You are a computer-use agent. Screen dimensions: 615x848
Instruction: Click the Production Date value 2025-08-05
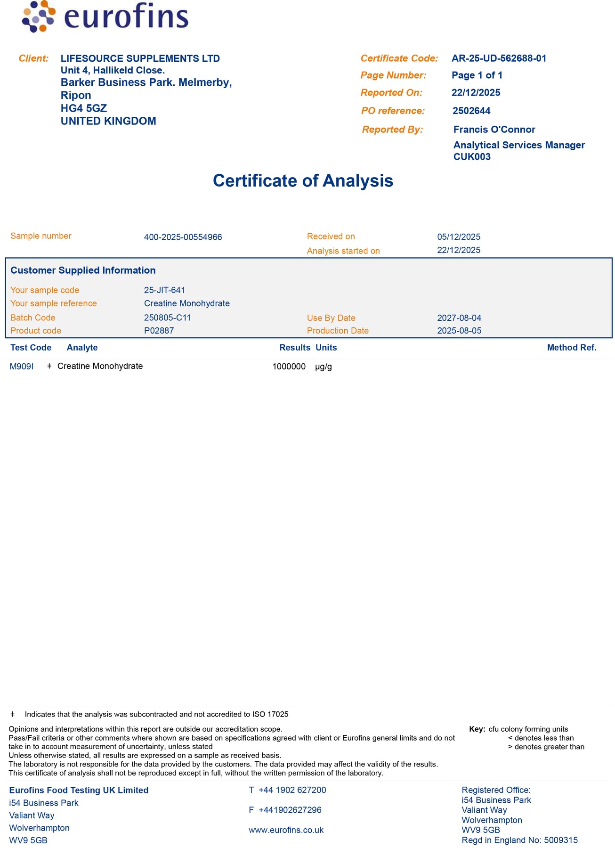pyautogui.click(x=459, y=331)
